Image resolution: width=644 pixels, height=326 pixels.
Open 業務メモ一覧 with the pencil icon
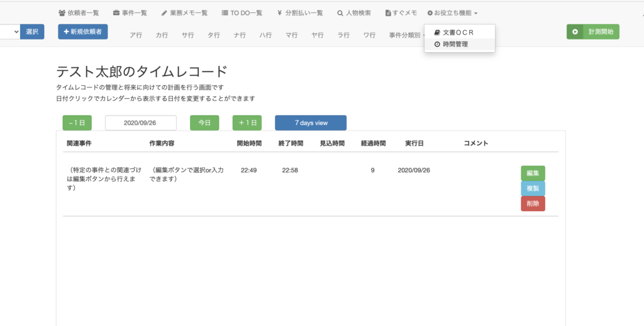184,13
